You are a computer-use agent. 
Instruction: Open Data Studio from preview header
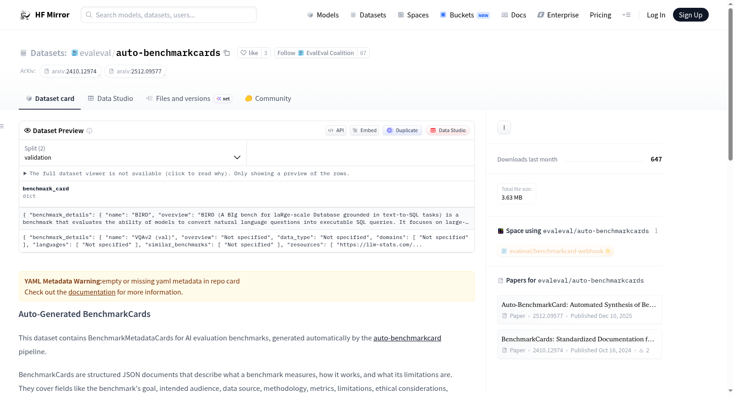pyautogui.click(x=448, y=130)
